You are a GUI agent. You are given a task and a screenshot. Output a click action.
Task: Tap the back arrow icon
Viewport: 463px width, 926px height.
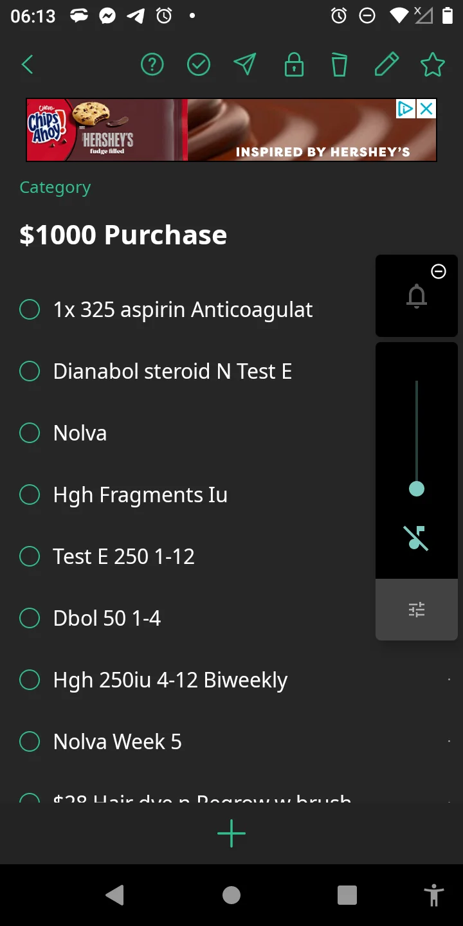27,64
